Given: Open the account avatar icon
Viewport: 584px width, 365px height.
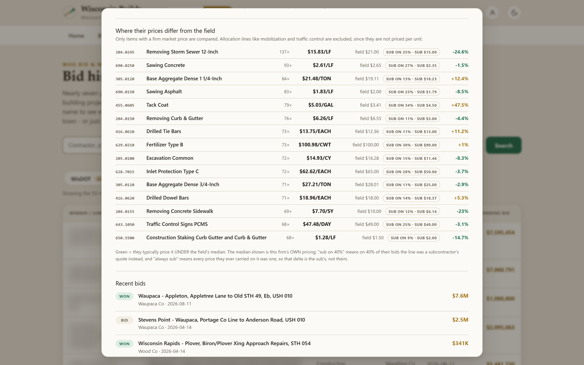Looking at the screenshot, I should pyautogui.click(x=492, y=13).
